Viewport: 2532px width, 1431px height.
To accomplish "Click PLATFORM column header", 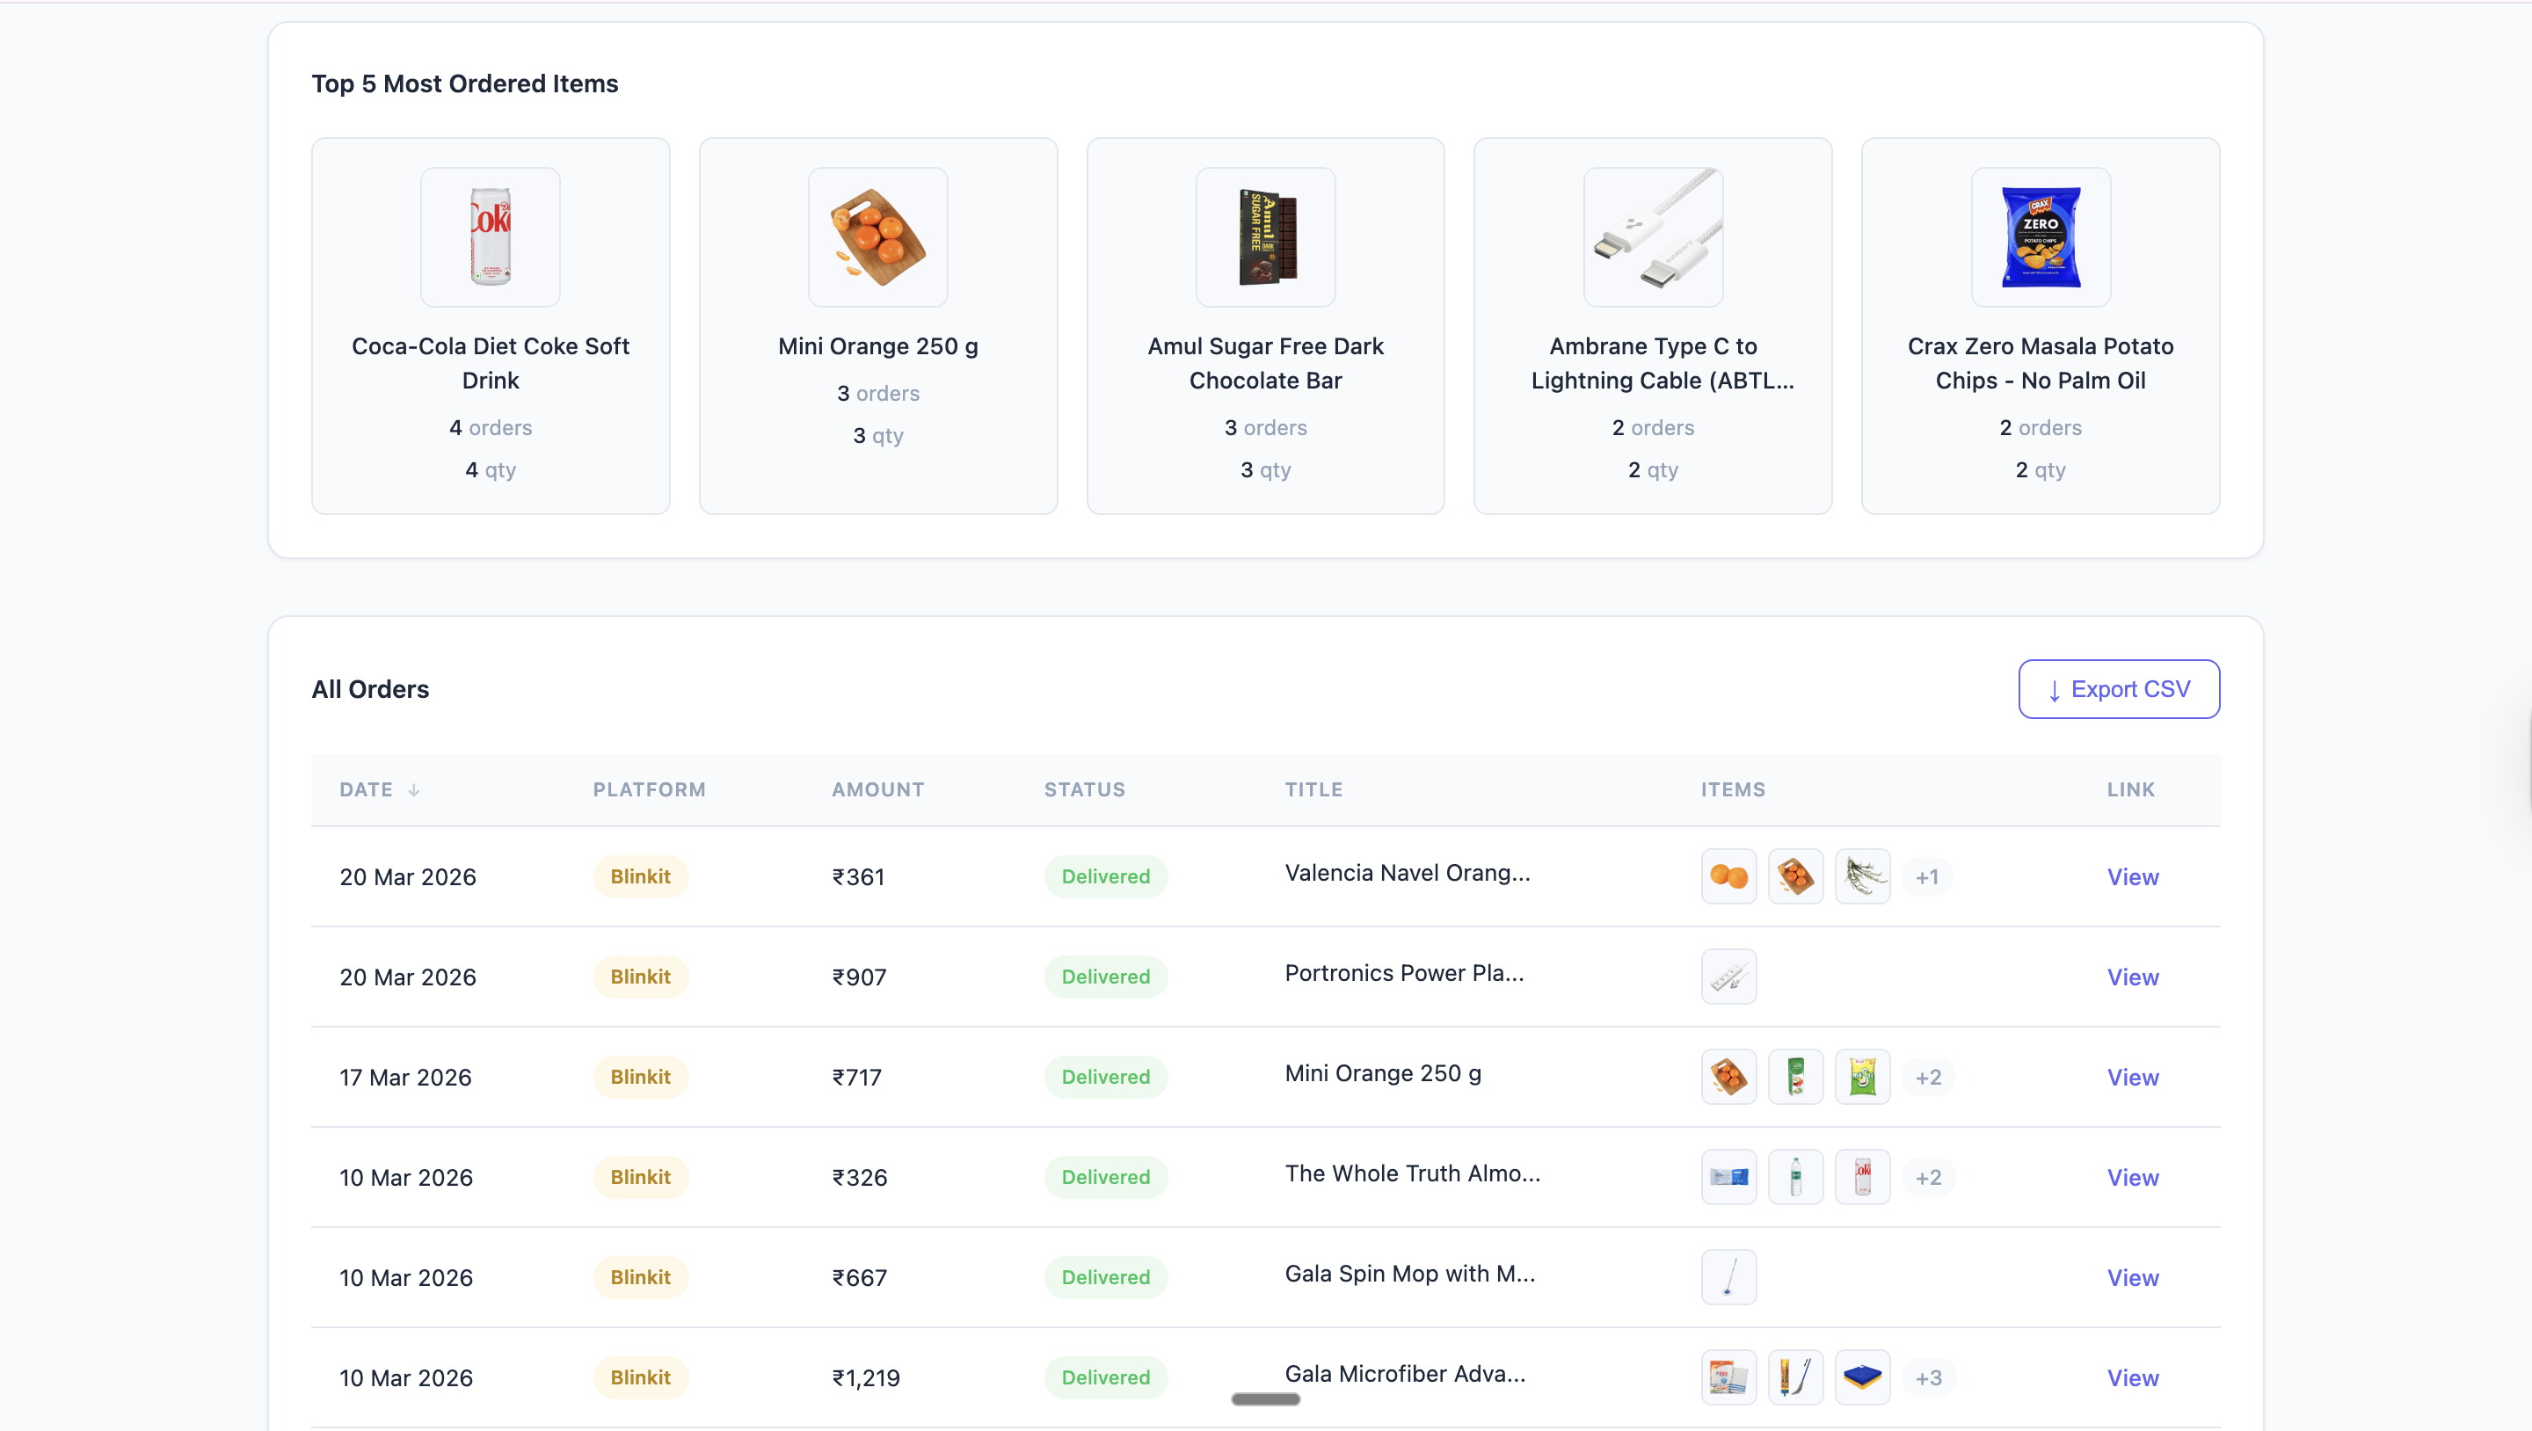I will point(649,790).
